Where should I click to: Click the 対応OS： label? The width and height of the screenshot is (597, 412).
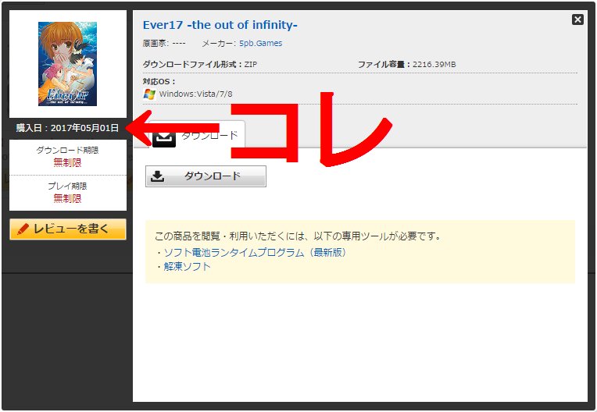(x=159, y=81)
